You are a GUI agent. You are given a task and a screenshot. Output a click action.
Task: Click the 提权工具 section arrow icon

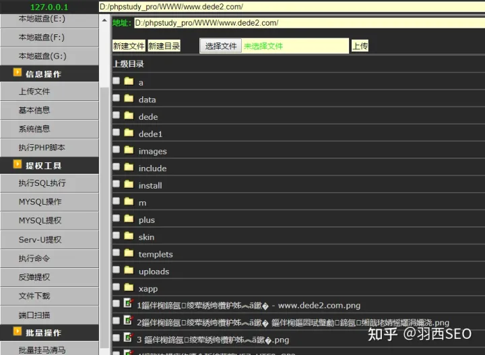pyautogui.click(x=18, y=164)
